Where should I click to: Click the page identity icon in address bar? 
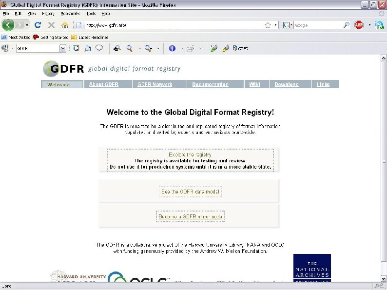(x=79, y=25)
